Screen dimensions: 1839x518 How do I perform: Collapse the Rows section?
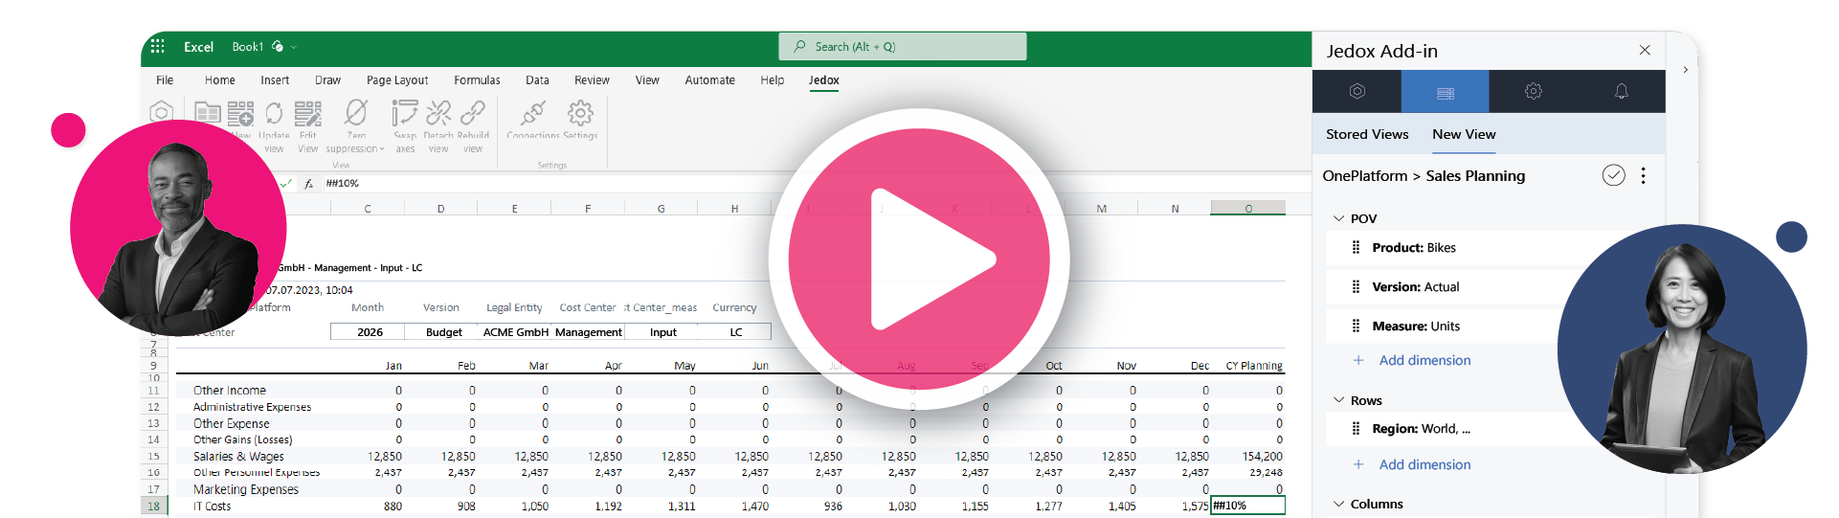tap(1338, 400)
